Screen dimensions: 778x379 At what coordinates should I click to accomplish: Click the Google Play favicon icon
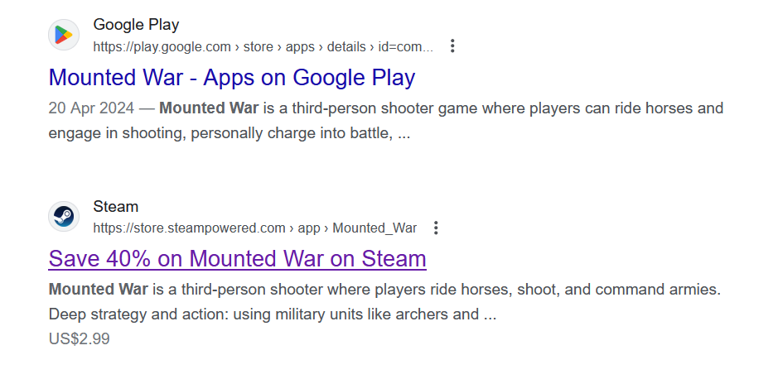(x=64, y=35)
